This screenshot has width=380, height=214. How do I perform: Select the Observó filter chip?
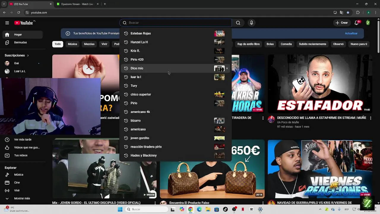coord(338,44)
